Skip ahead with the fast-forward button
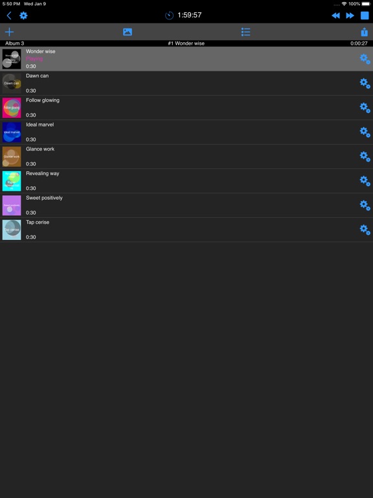The height and width of the screenshot is (498, 373). (350, 16)
